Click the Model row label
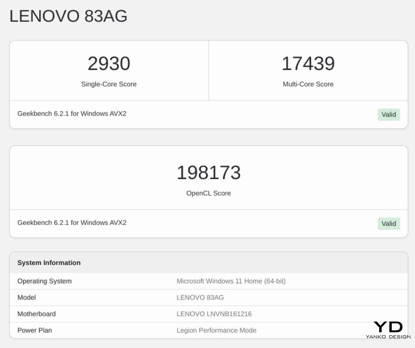Image resolution: width=415 pixels, height=348 pixels. click(x=27, y=297)
